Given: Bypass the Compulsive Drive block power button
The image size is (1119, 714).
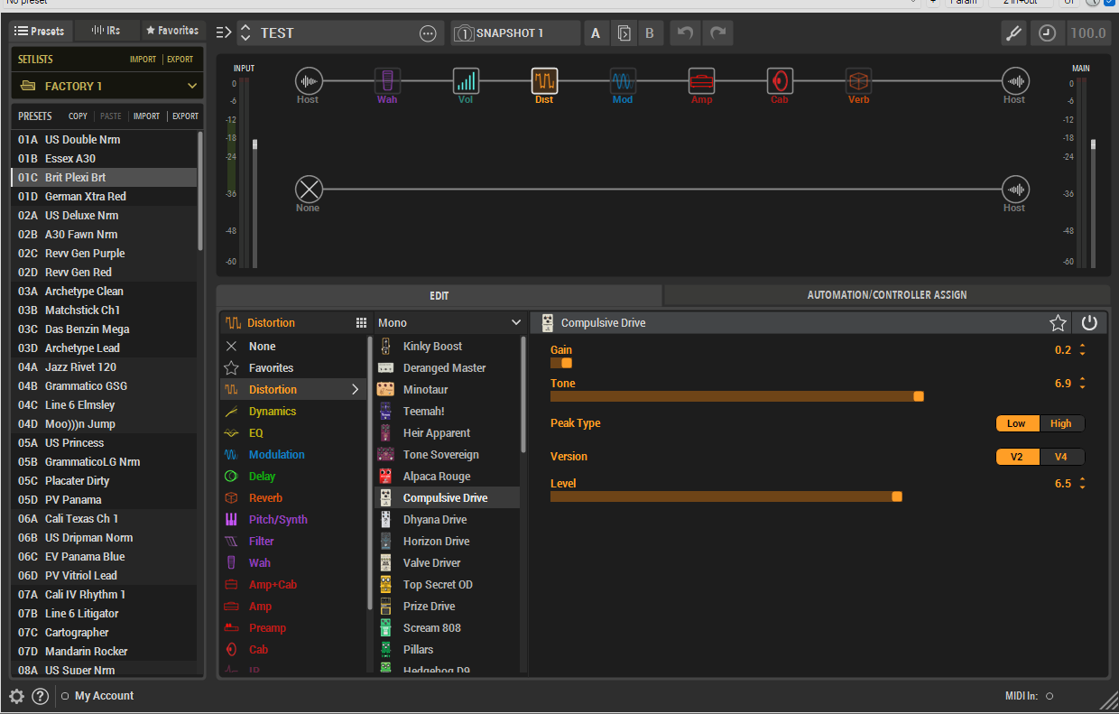Looking at the screenshot, I should 1089,323.
